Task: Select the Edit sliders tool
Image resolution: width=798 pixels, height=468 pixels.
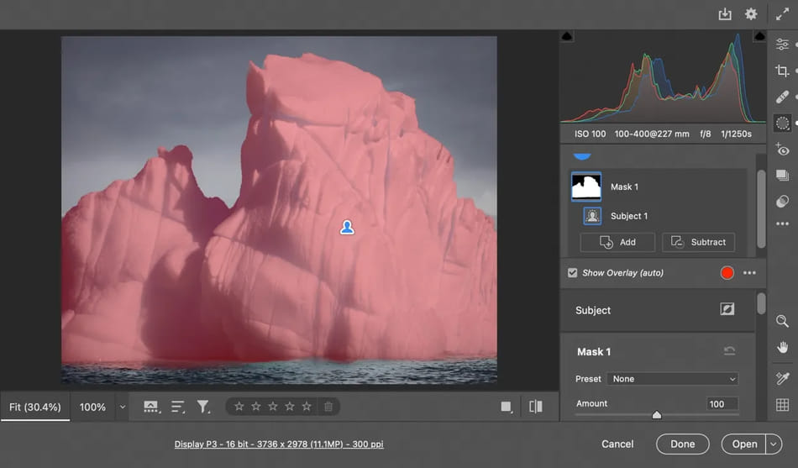Action: (x=782, y=45)
